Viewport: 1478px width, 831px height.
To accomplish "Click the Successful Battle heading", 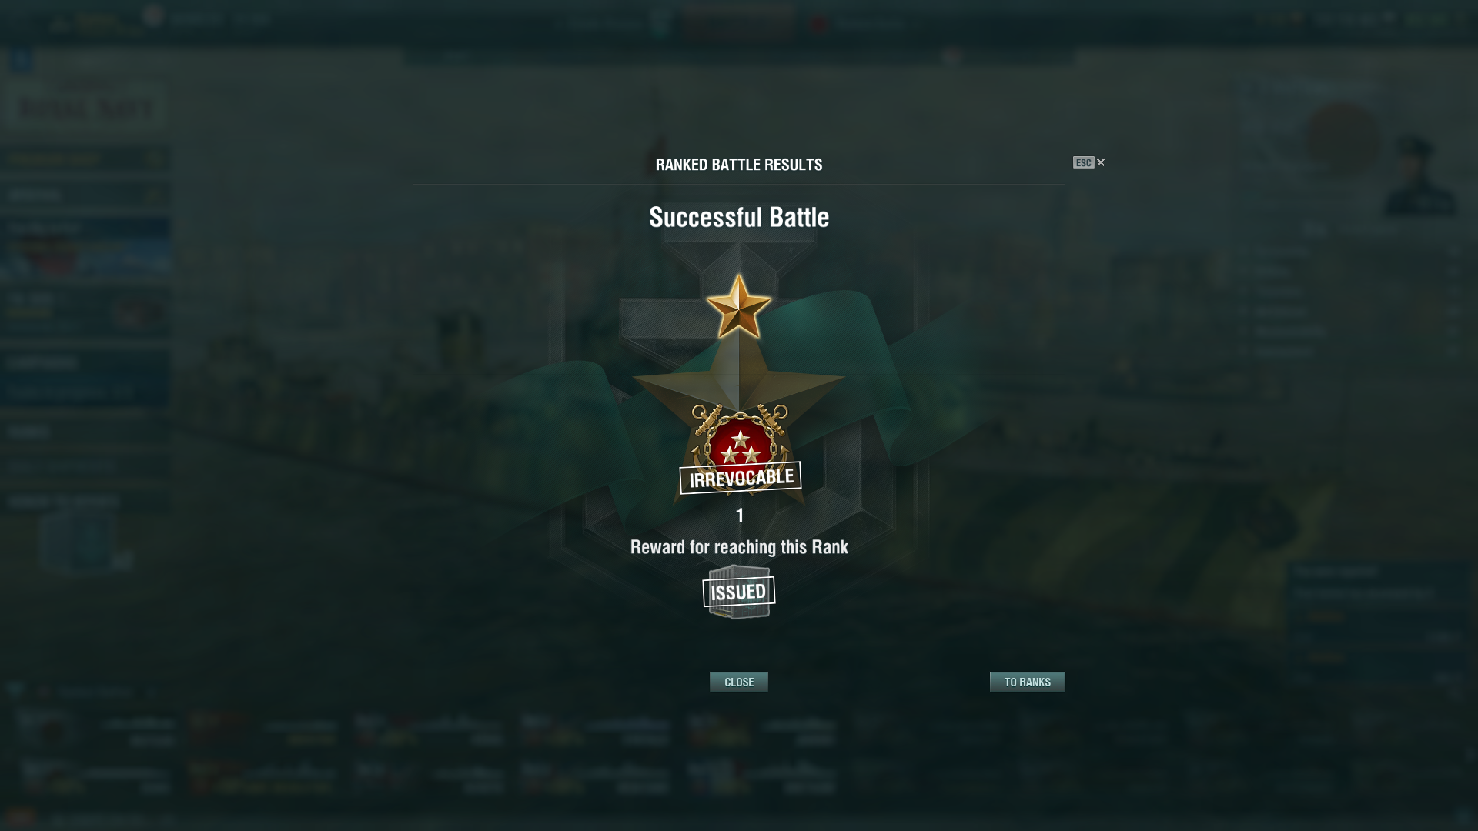I will [739, 217].
